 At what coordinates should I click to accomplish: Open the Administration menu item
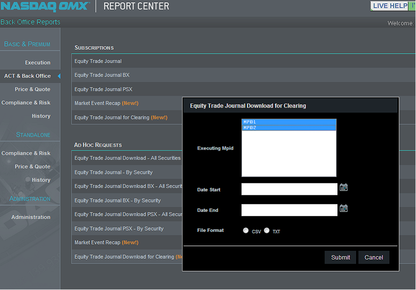(x=31, y=217)
